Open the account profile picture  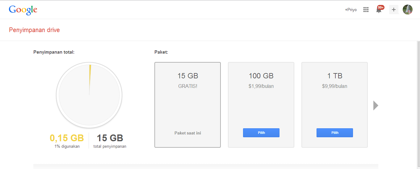pyautogui.click(x=408, y=10)
